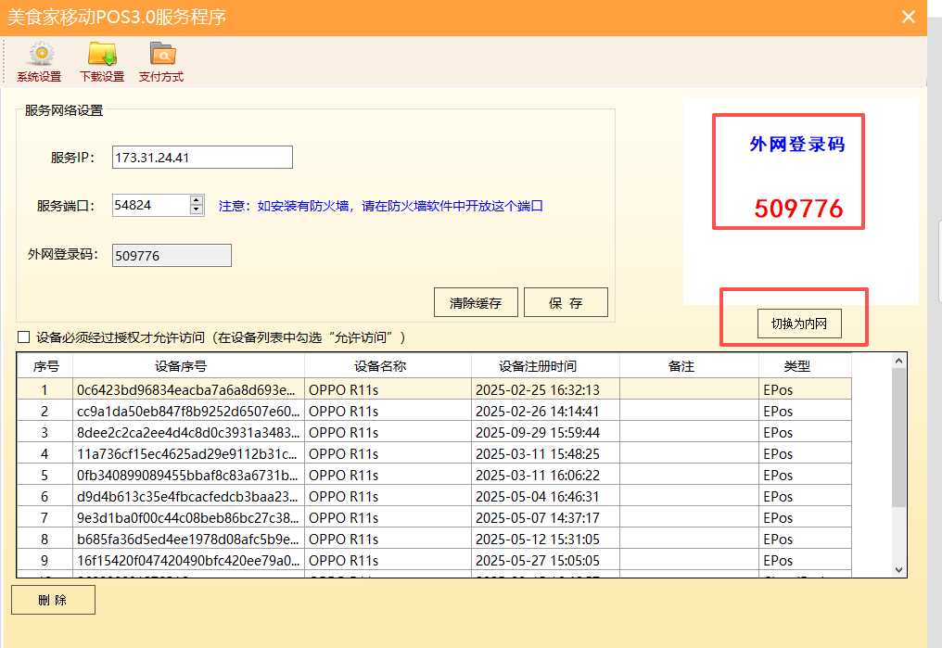Open the 支付方式 toolbar icon

tap(161, 61)
